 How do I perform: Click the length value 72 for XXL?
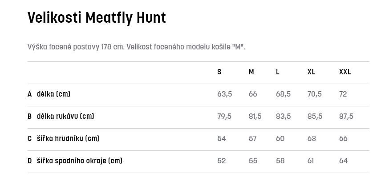coord(343,94)
